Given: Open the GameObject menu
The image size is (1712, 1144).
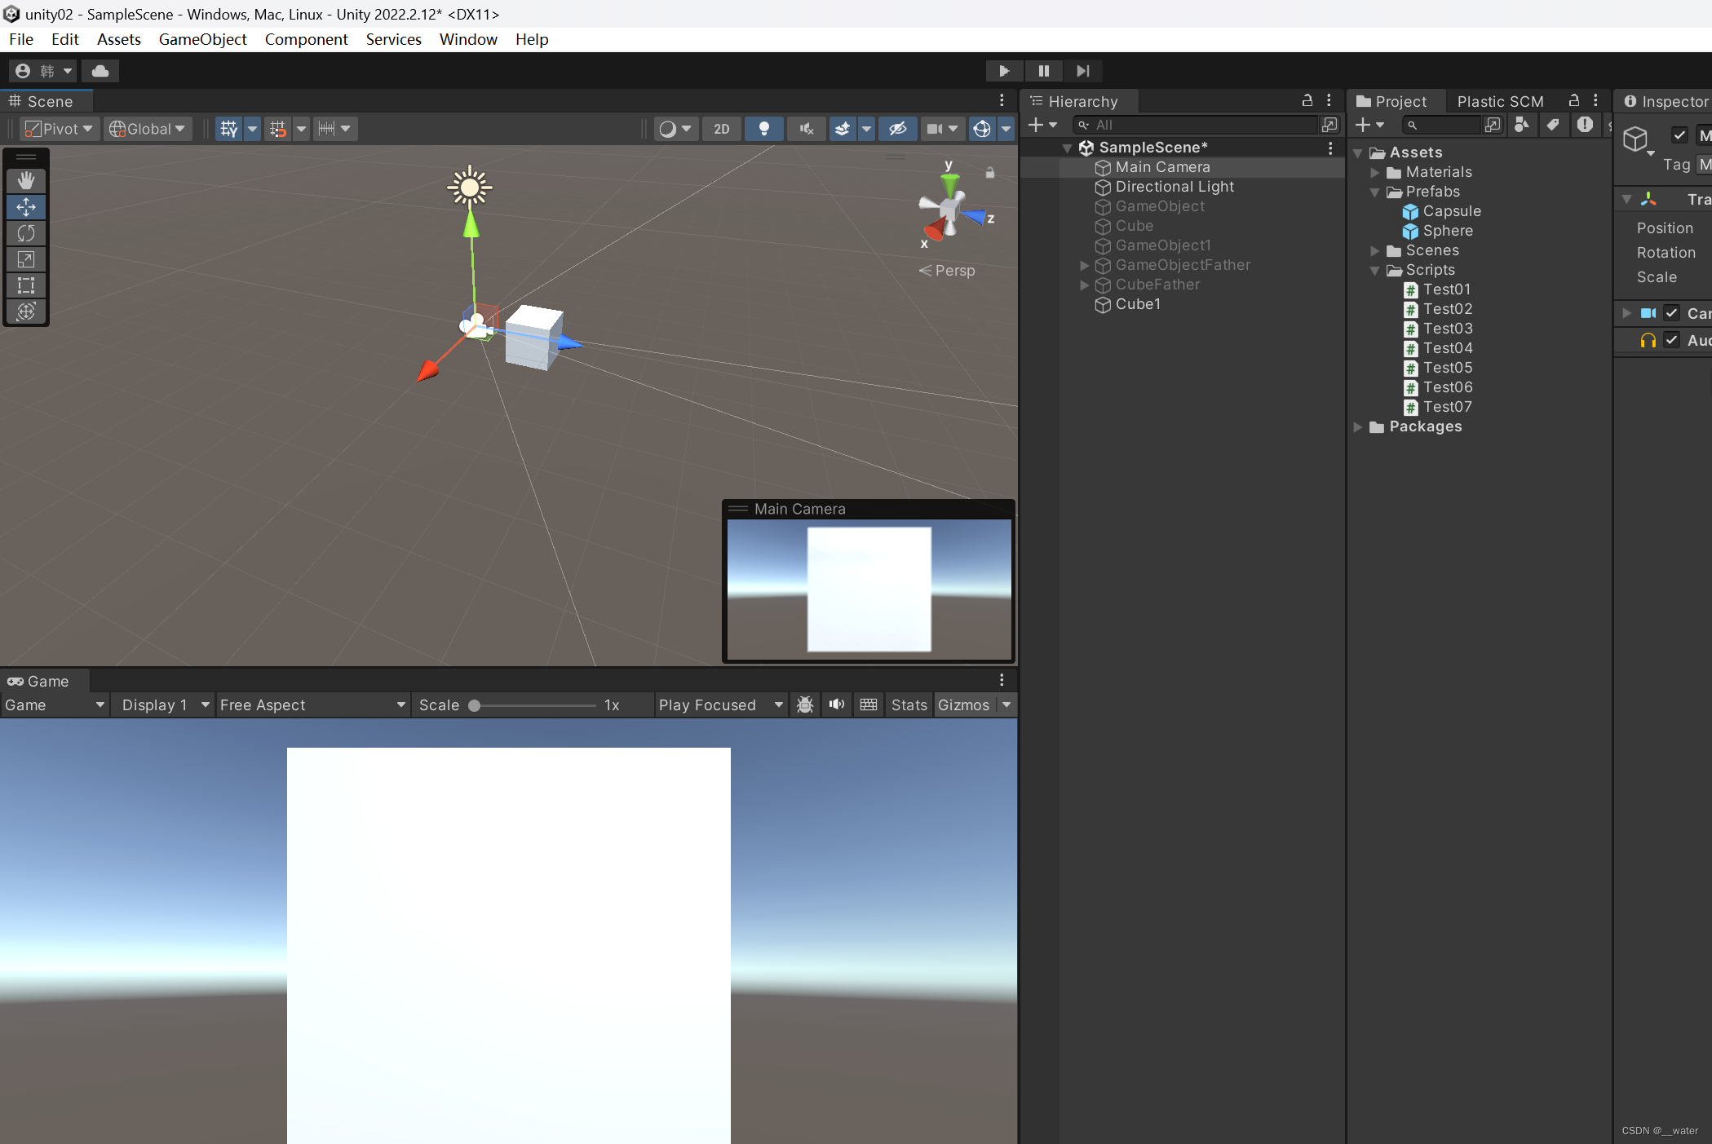Looking at the screenshot, I should tap(202, 39).
